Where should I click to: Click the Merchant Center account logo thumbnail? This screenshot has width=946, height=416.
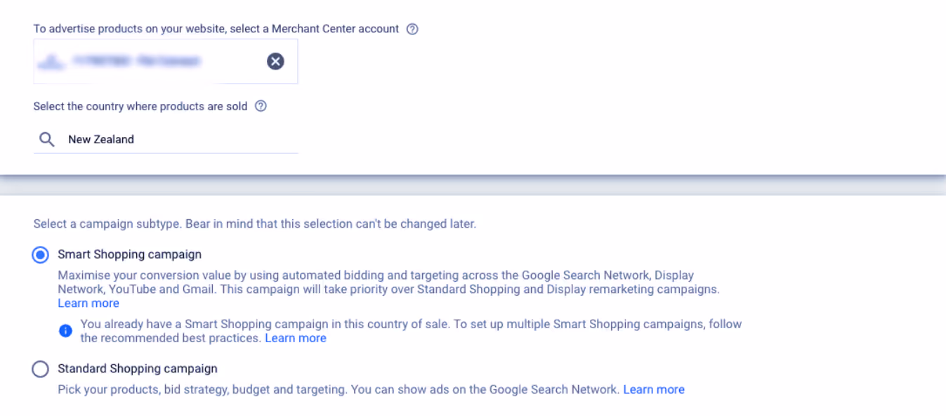(51, 61)
